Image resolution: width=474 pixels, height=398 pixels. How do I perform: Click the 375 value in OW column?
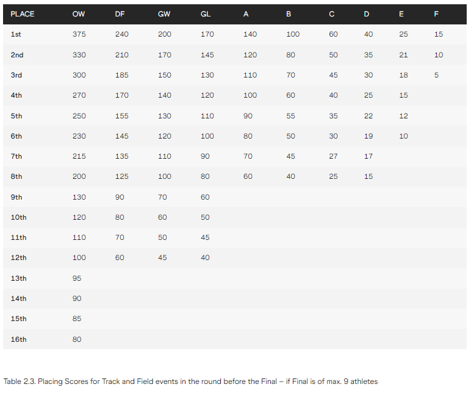[79, 34]
